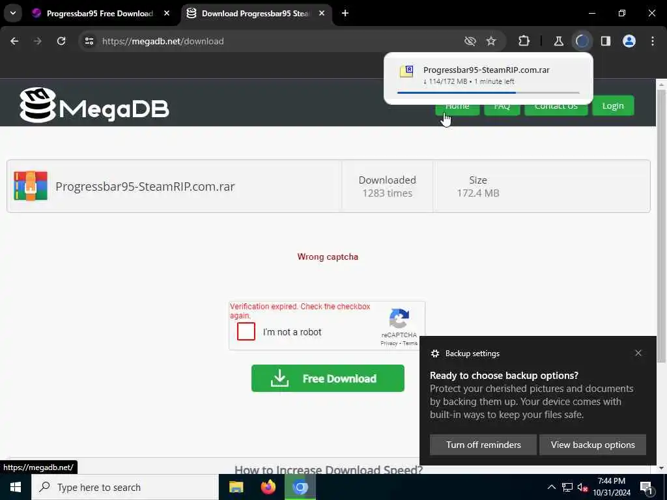Click the reCAPTCHA logo

(x=399, y=319)
